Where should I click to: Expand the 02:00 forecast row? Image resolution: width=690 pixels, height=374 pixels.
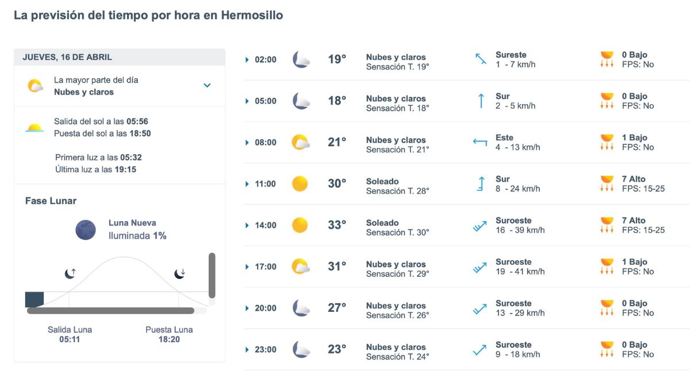click(x=247, y=59)
